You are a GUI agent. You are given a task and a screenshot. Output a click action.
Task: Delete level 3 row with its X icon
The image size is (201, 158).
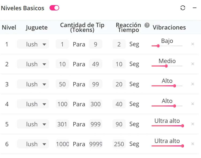click(x=193, y=84)
